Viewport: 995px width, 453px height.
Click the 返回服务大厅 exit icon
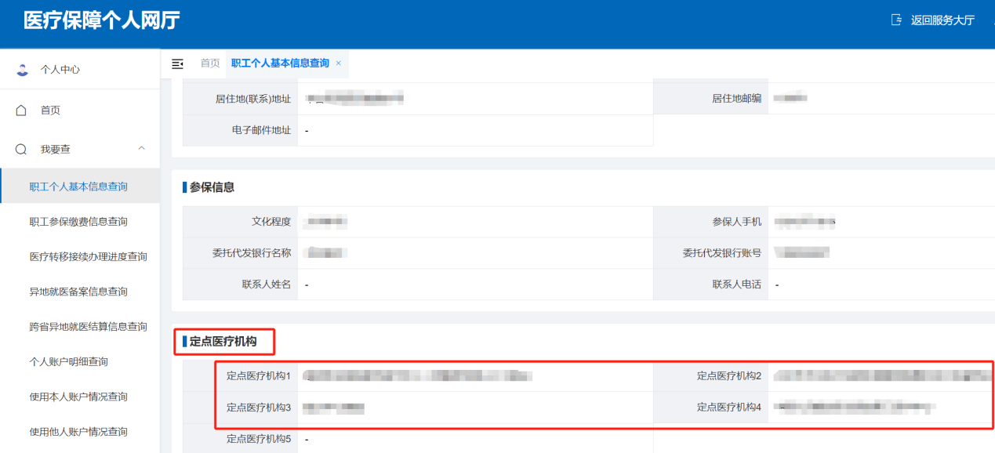click(x=896, y=20)
